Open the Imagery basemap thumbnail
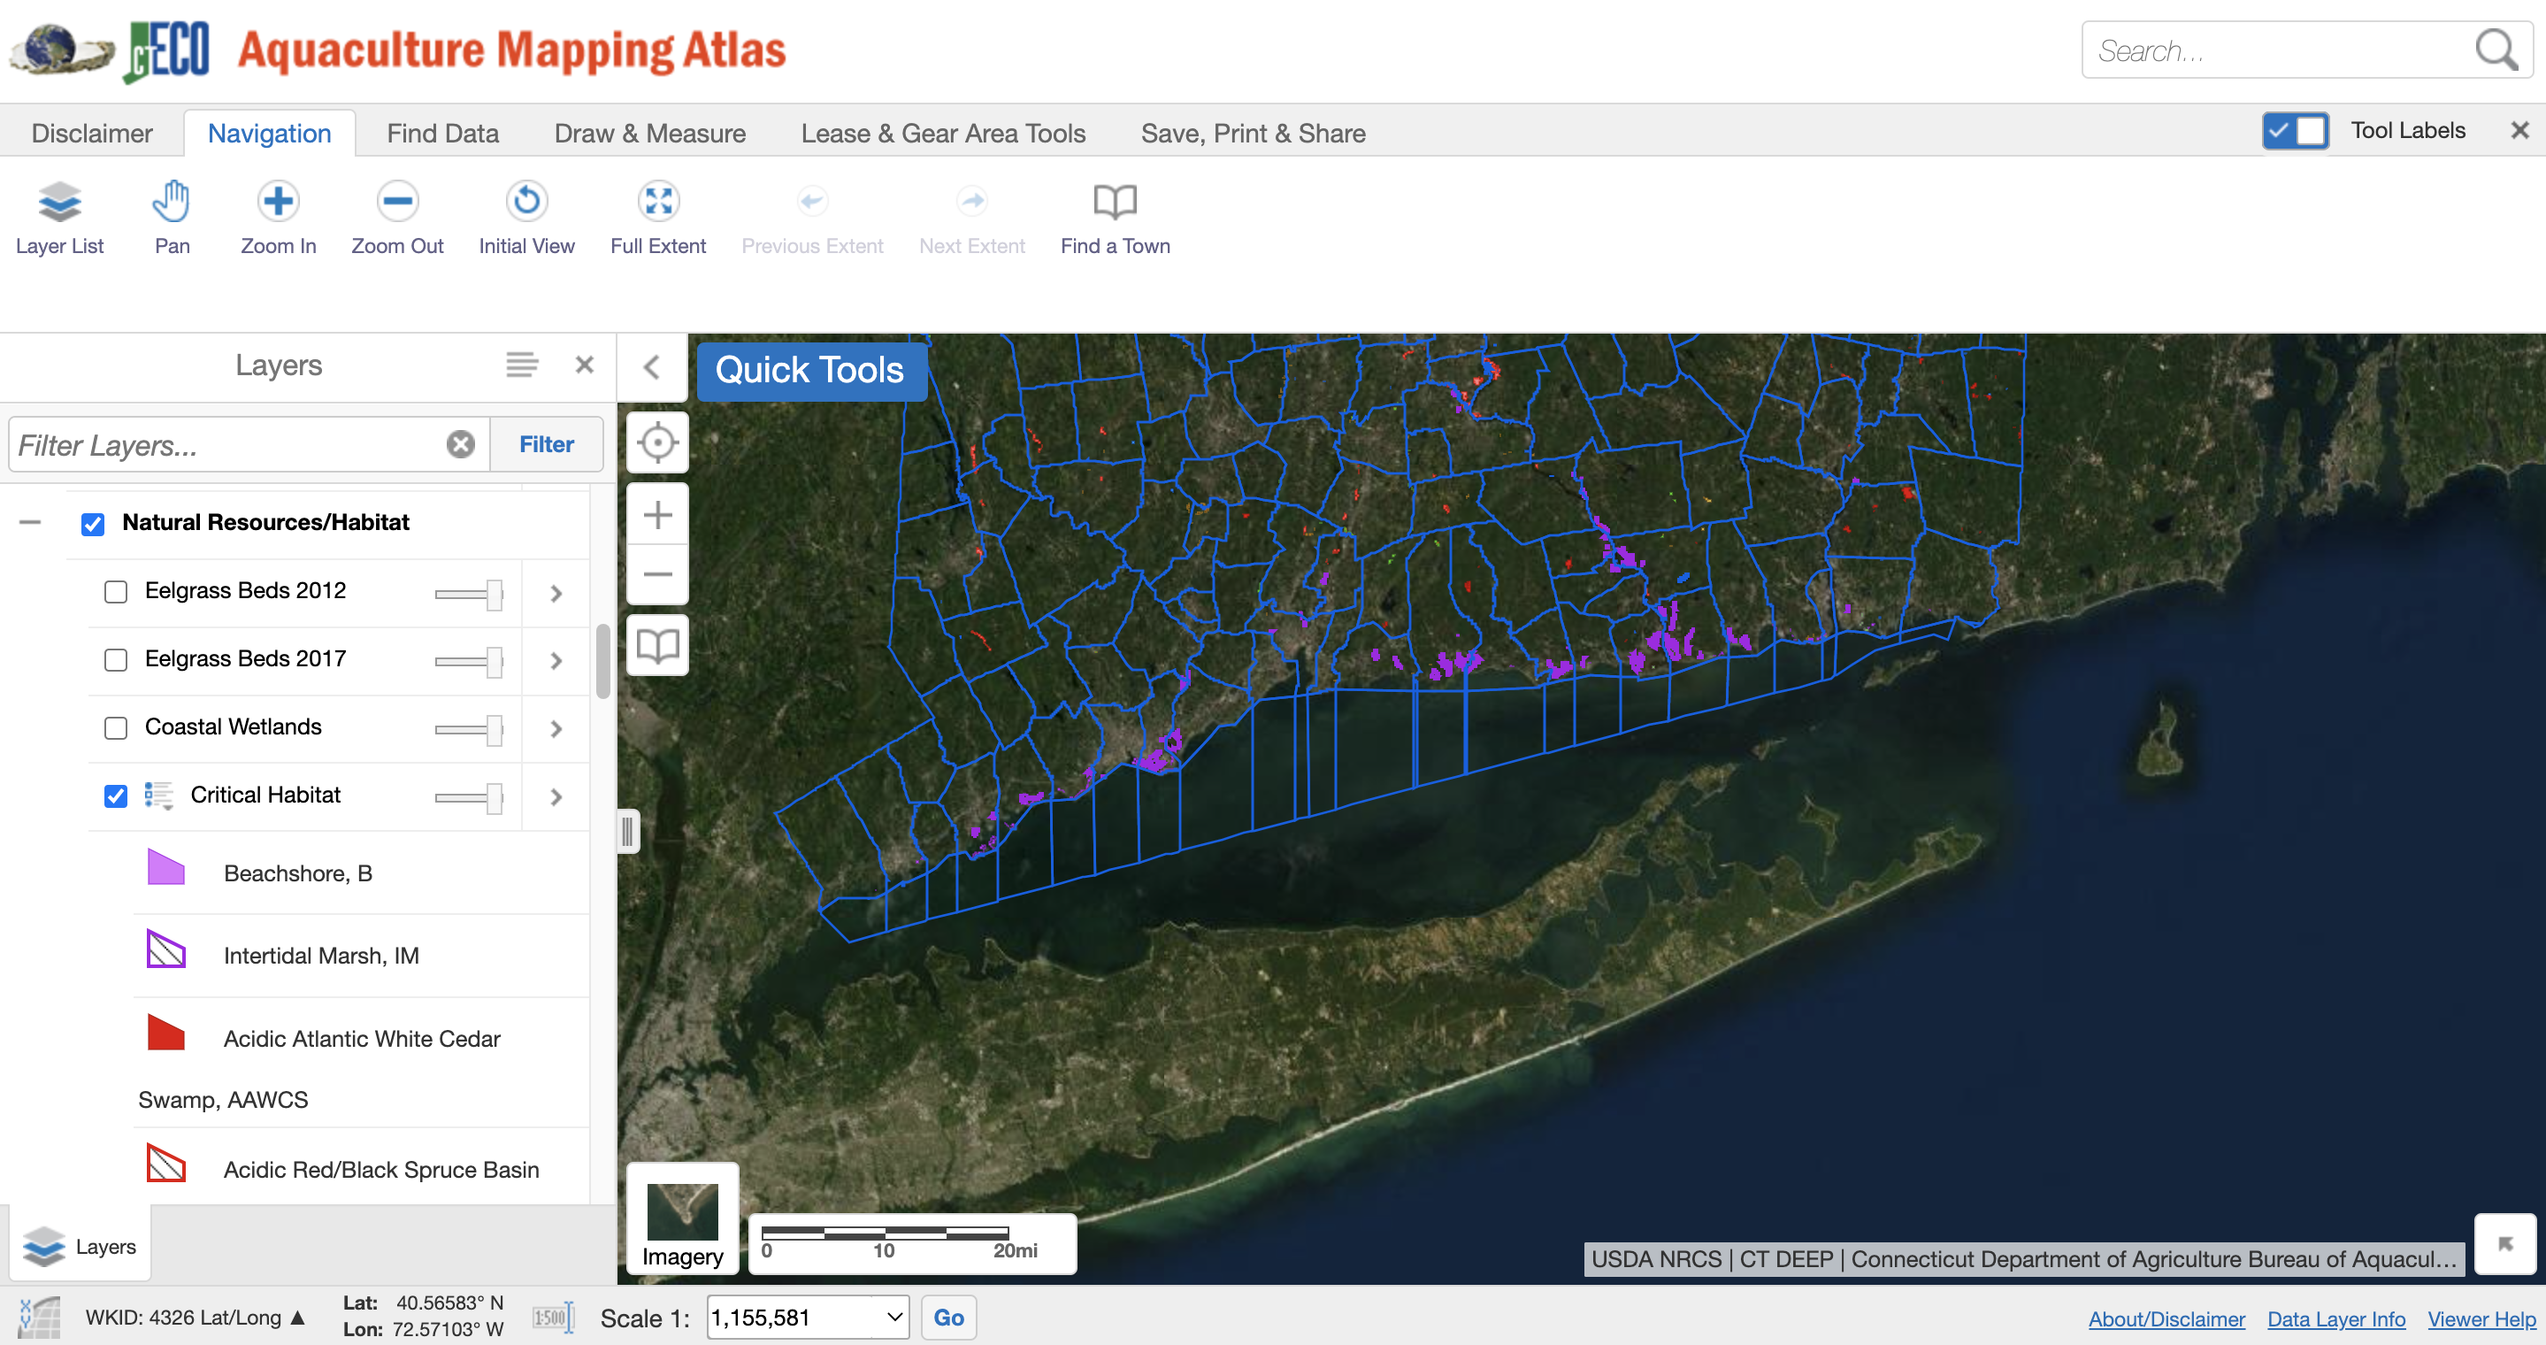The image size is (2546, 1345). [x=682, y=1212]
